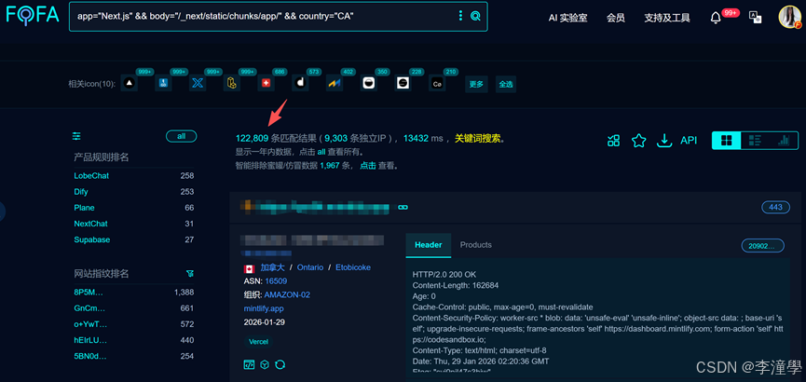This screenshot has height=382, width=806.
Task: Open 会员 menu
Action: [x=615, y=18]
